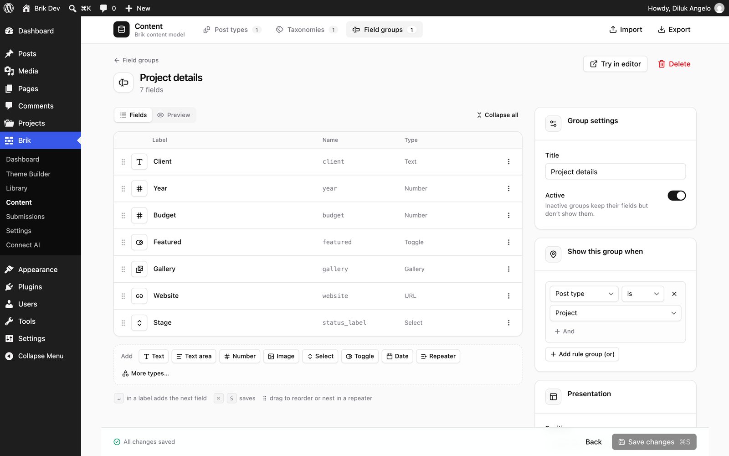Go back via Field groups breadcrumb link
This screenshot has width=729, height=456.
[x=136, y=60]
